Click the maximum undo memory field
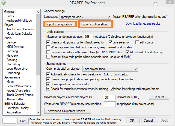The image size is (175, 126). tap(88, 37)
